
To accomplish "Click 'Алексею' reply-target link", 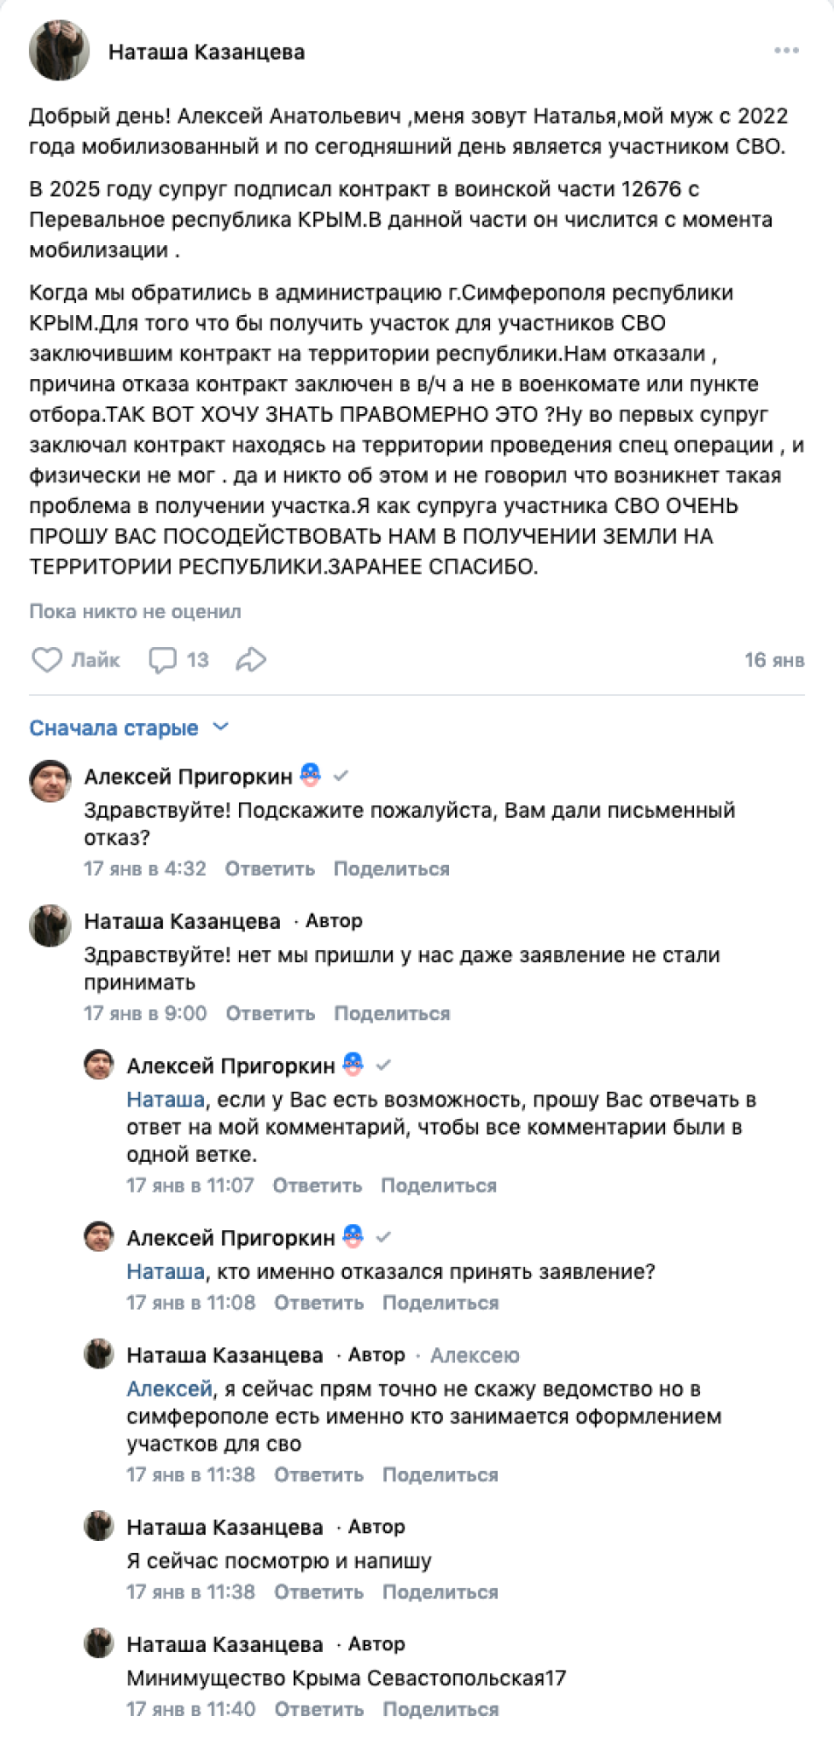I will tap(474, 1356).
